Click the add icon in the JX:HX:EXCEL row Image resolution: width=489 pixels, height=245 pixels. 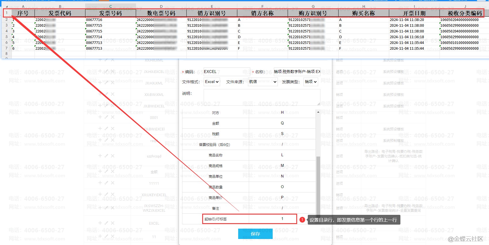(100, 71)
